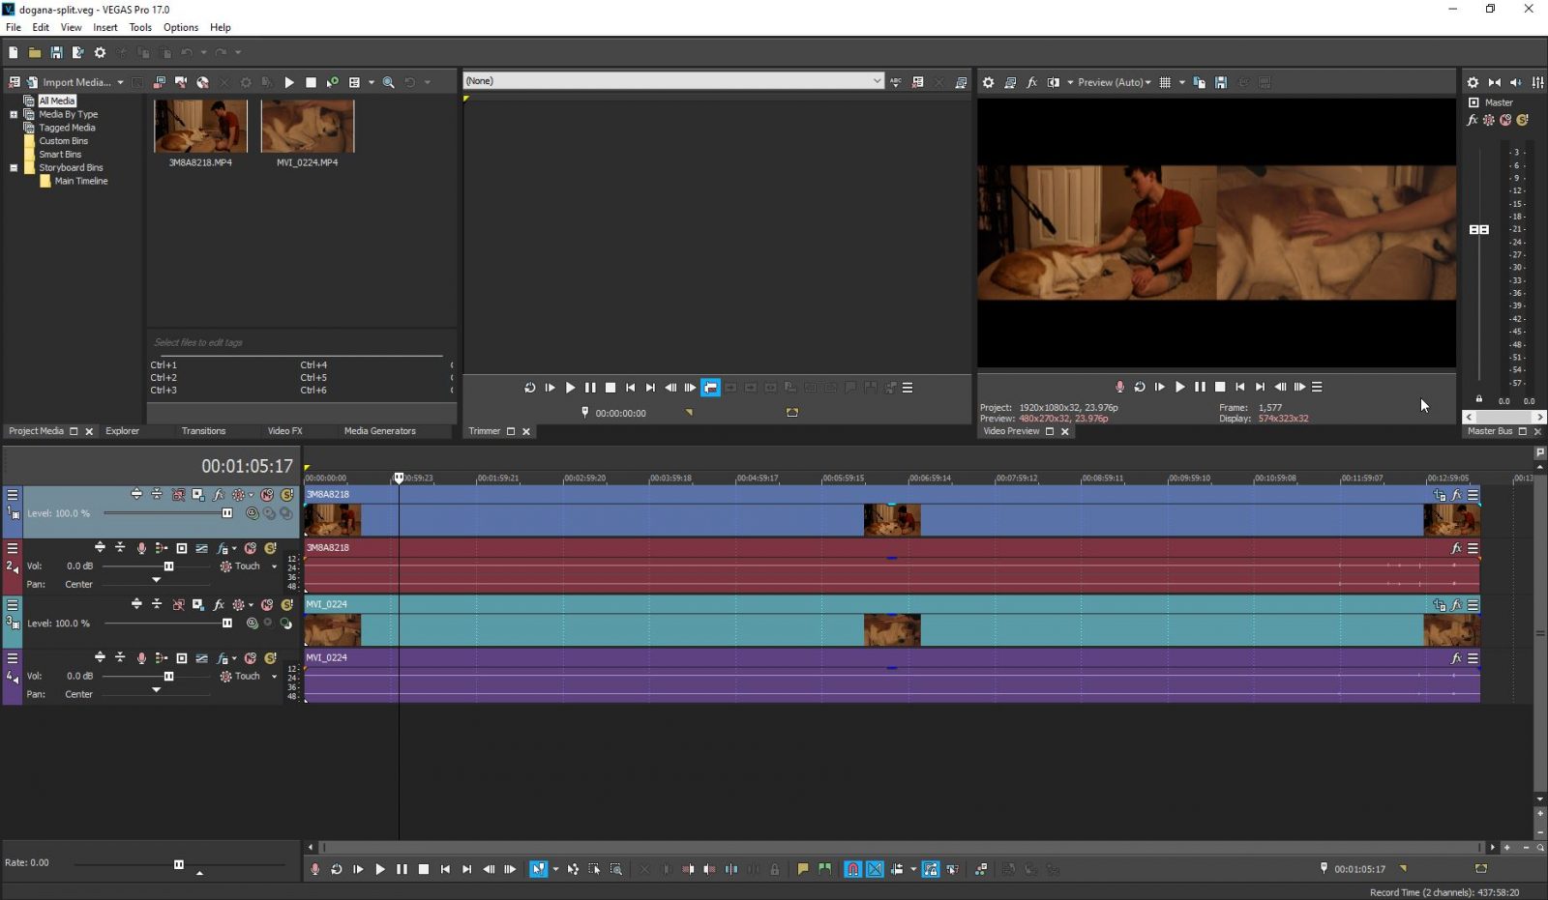Switch to the Transitions tab
This screenshot has height=900, width=1548.
(x=203, y=430)
